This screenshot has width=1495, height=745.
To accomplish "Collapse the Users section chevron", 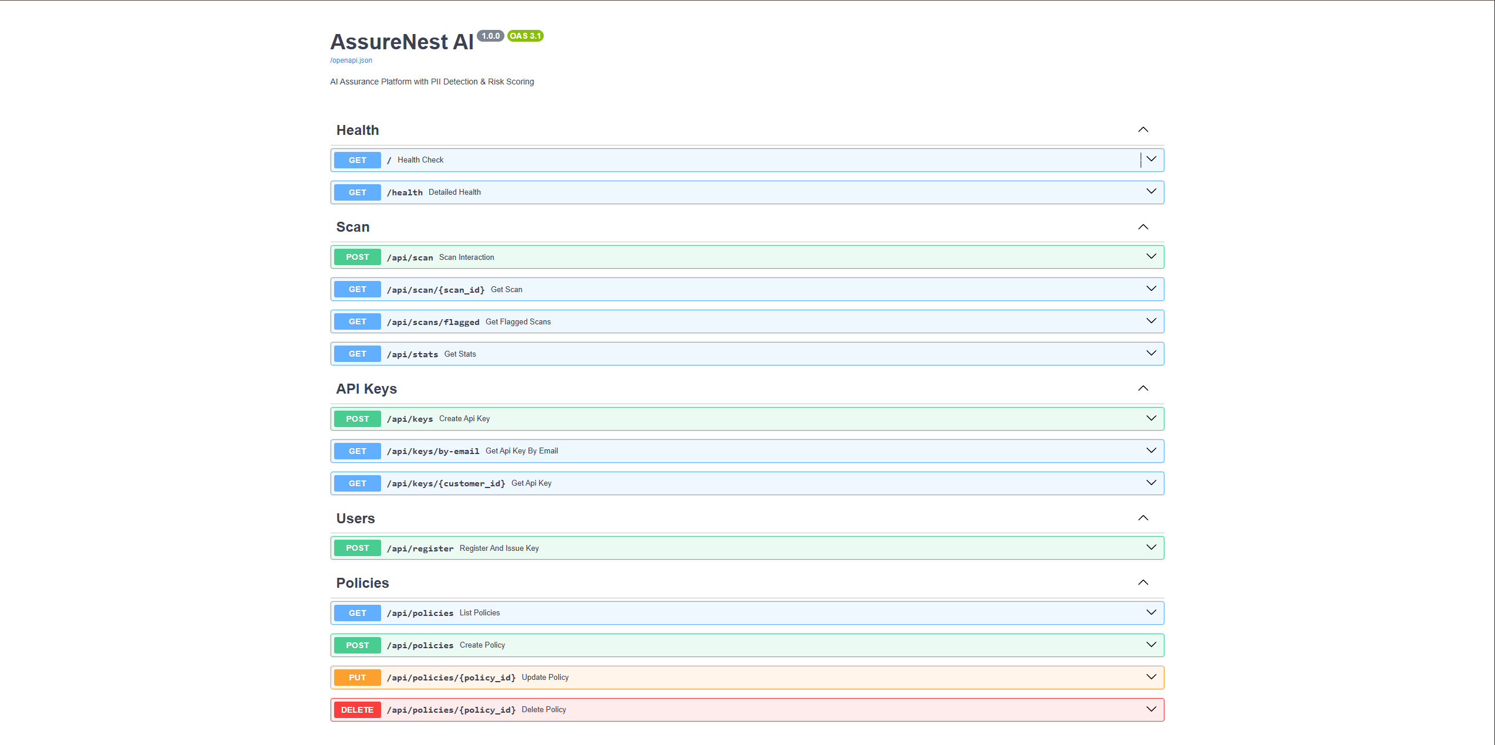I will pyautogui.click(x=1143, y=518).
